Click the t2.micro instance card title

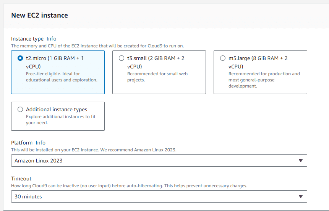[x=55, y=62]
